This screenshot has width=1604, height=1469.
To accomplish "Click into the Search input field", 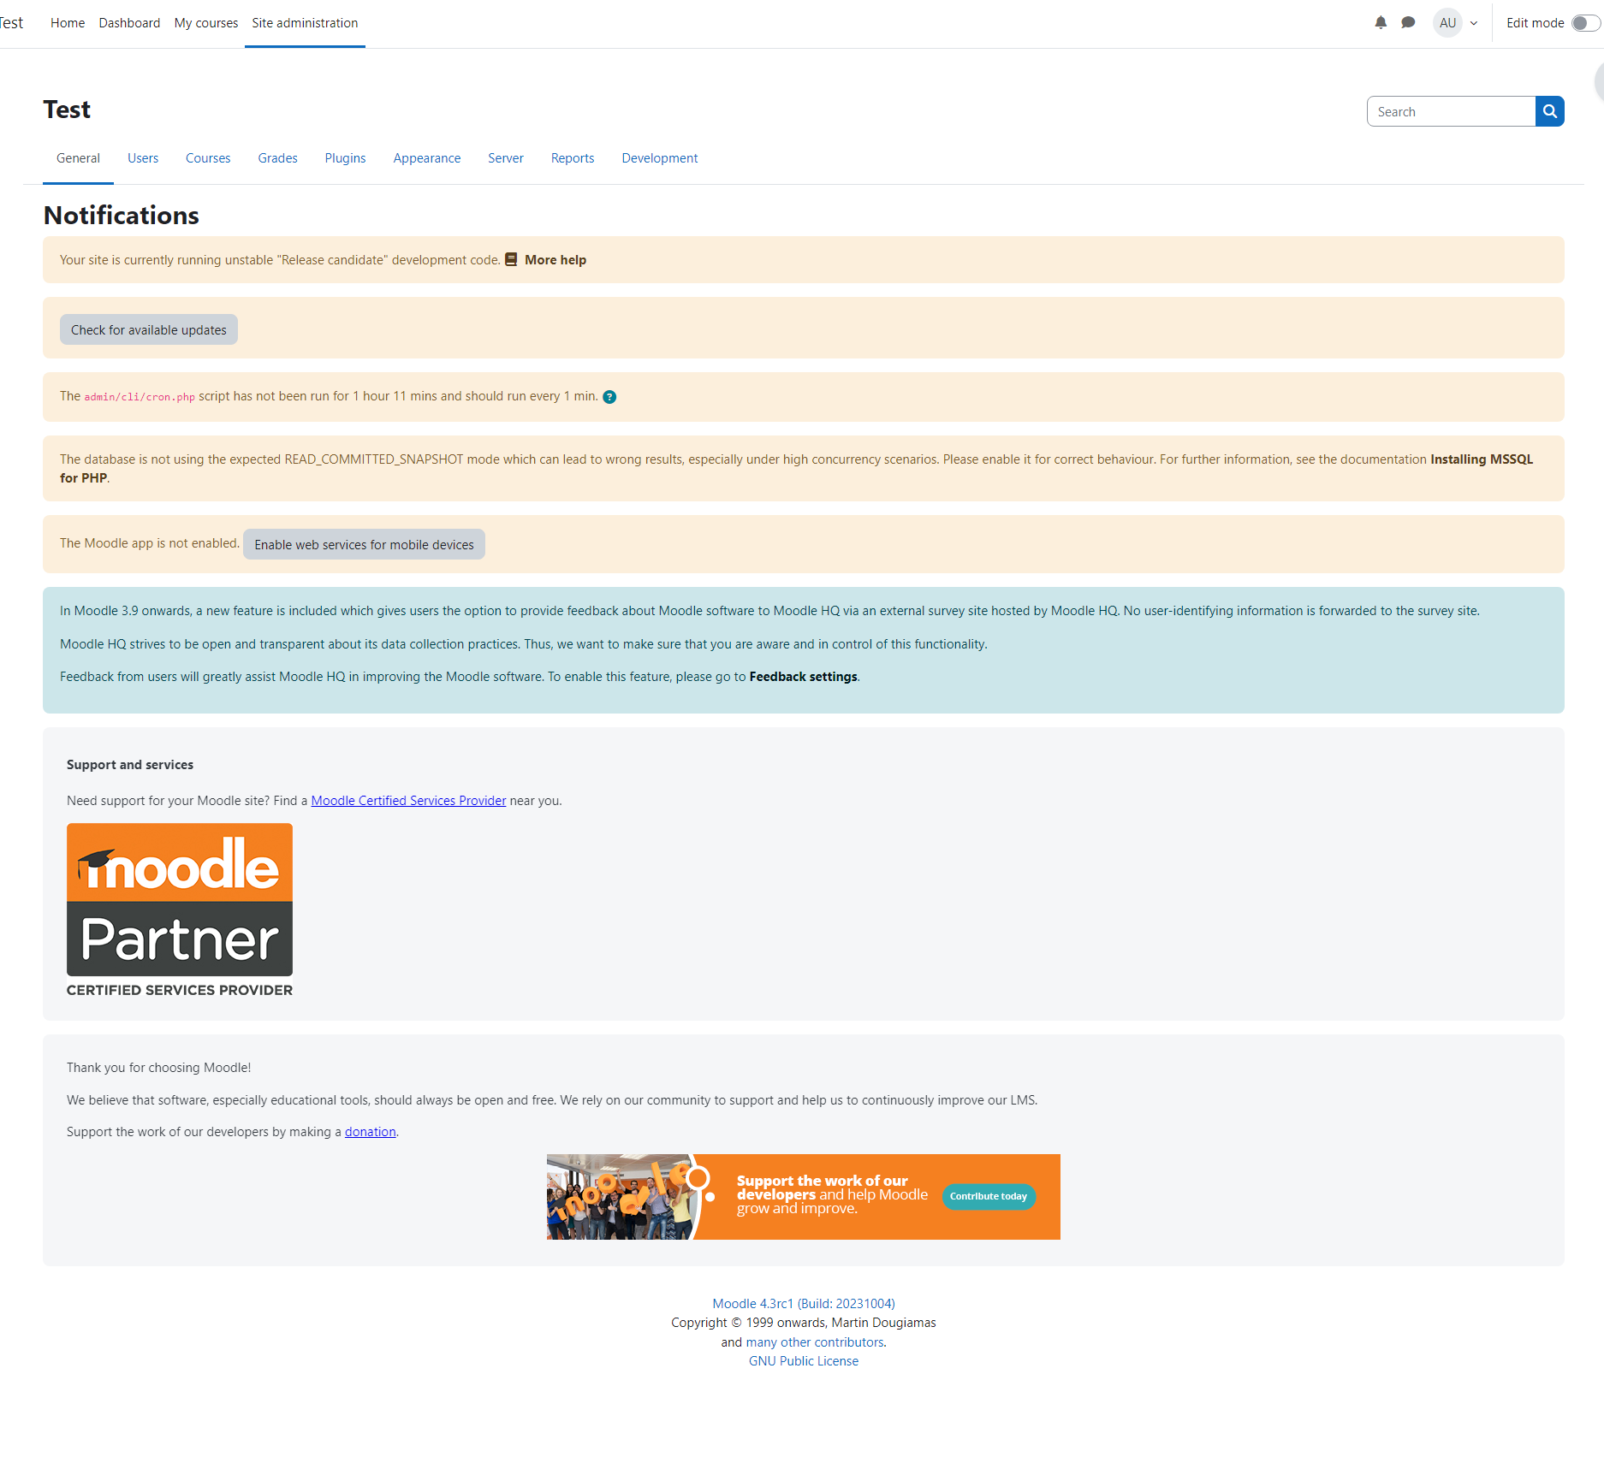I will 1451,111.
